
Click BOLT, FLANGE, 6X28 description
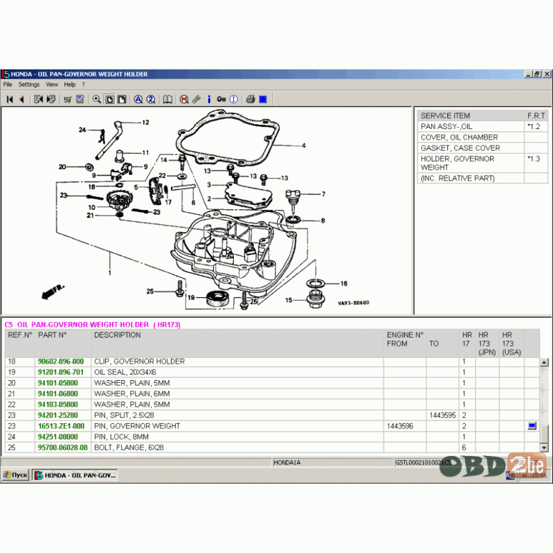click(129, 447)
